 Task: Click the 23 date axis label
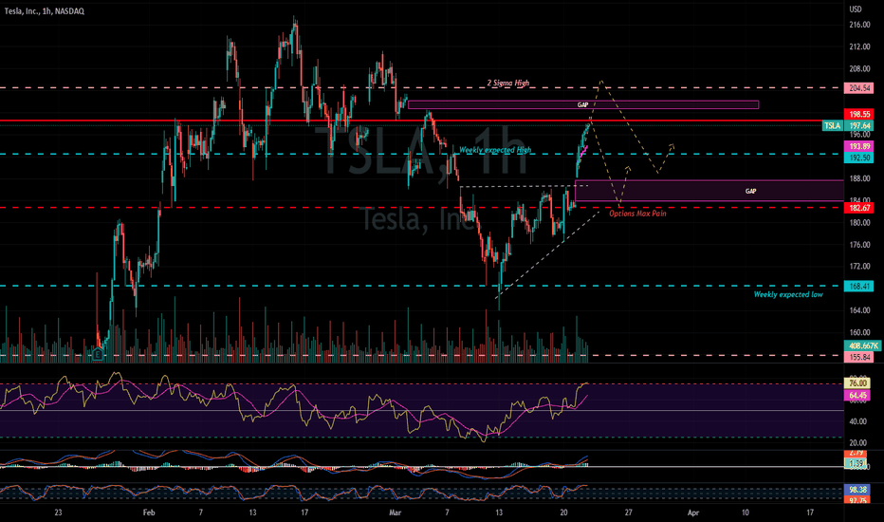pyautogui.click(x=58, y=513)
